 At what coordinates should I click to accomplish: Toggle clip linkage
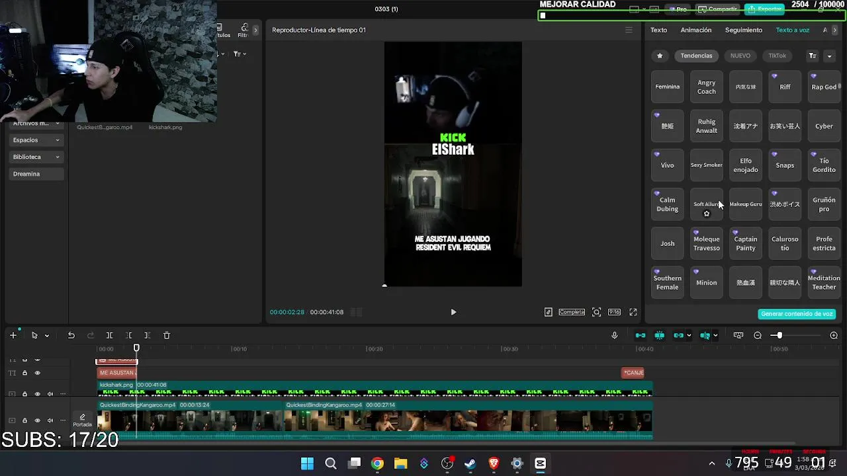click(678, 335)
